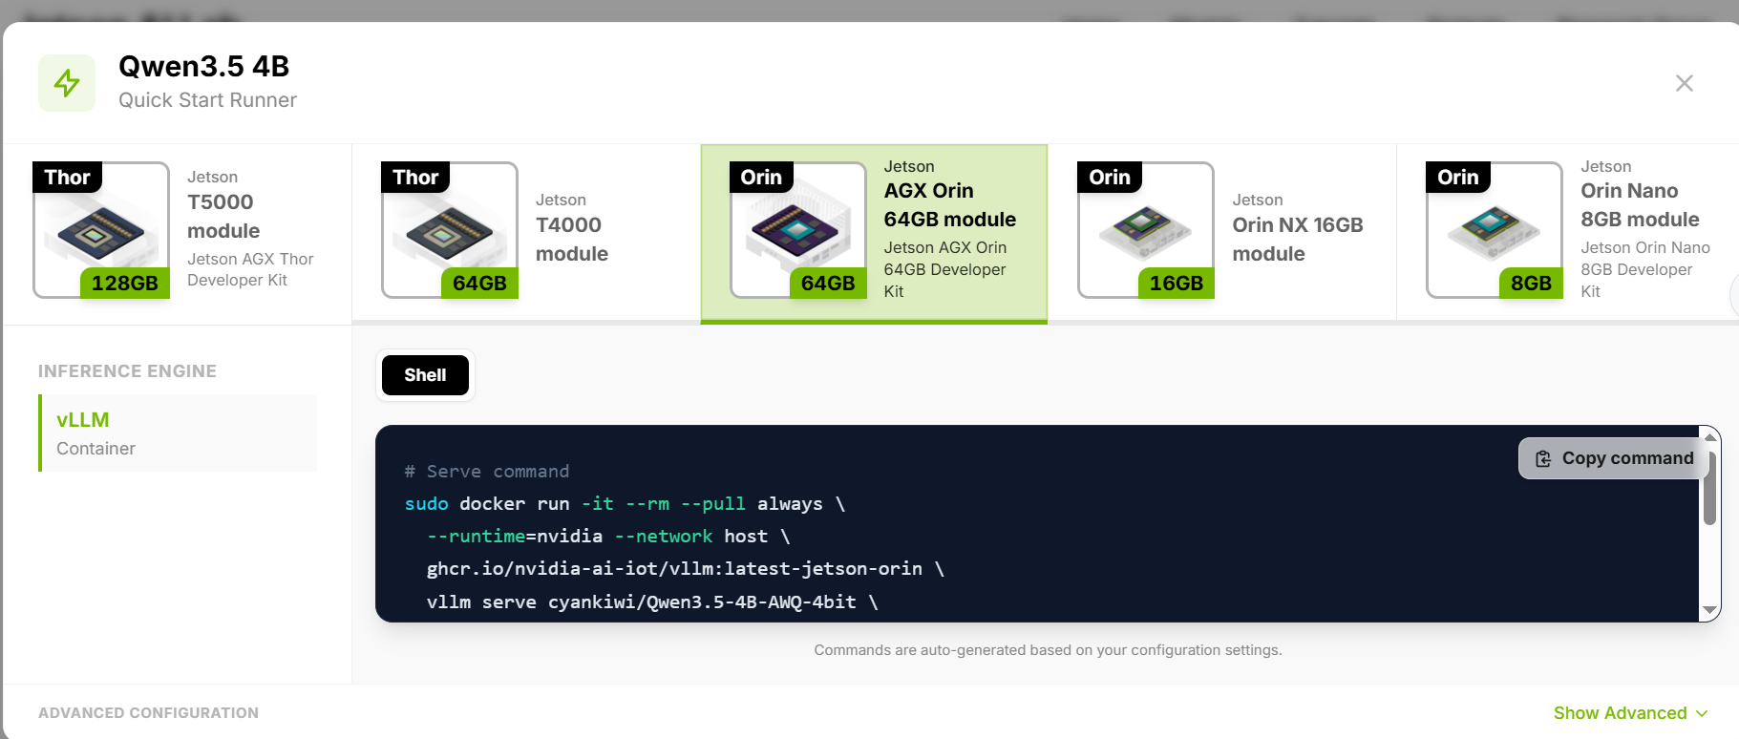This screenshot has width=1739, height=739.
Task: Switch to the Shell tab
Action: click(x=425, y=375)
